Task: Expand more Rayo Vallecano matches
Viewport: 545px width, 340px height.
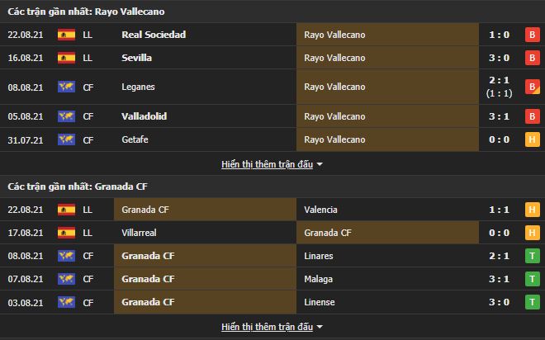Action: (272, 164)
